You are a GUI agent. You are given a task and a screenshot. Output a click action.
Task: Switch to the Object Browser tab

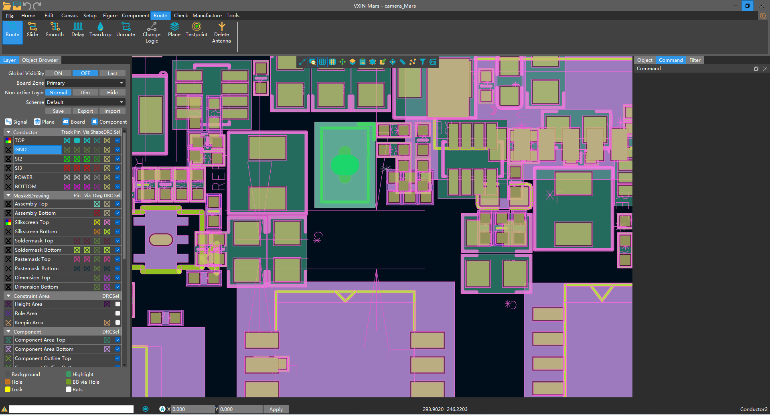click(40, 60)
